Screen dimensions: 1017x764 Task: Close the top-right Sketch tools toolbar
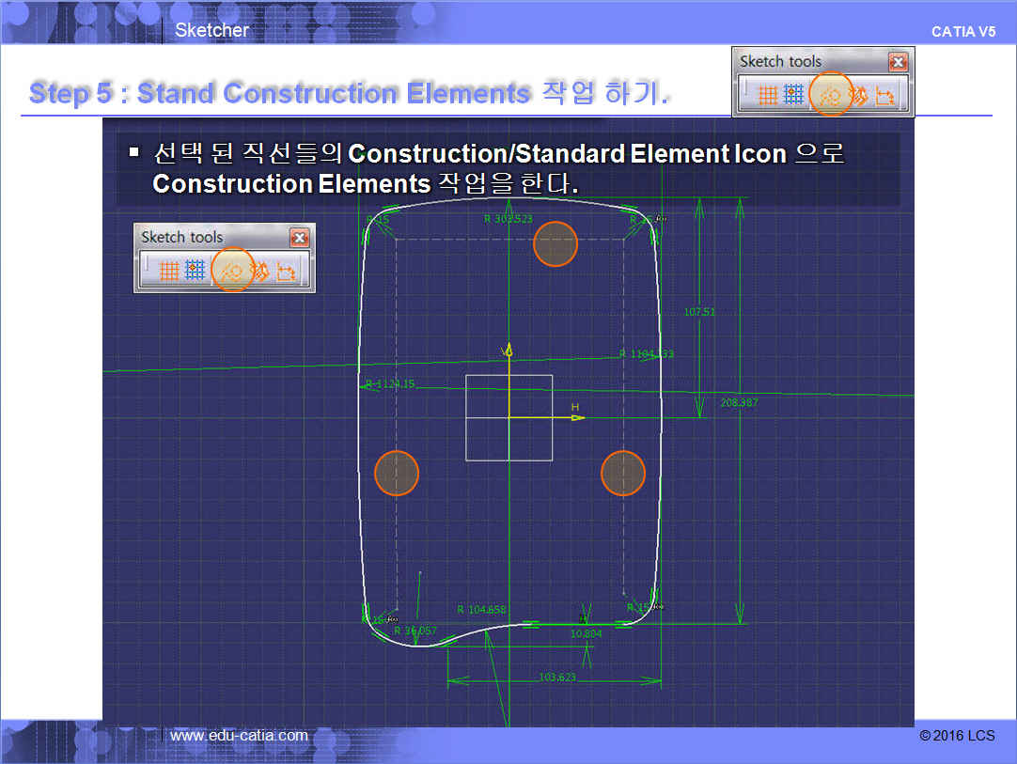click(898, 62)
